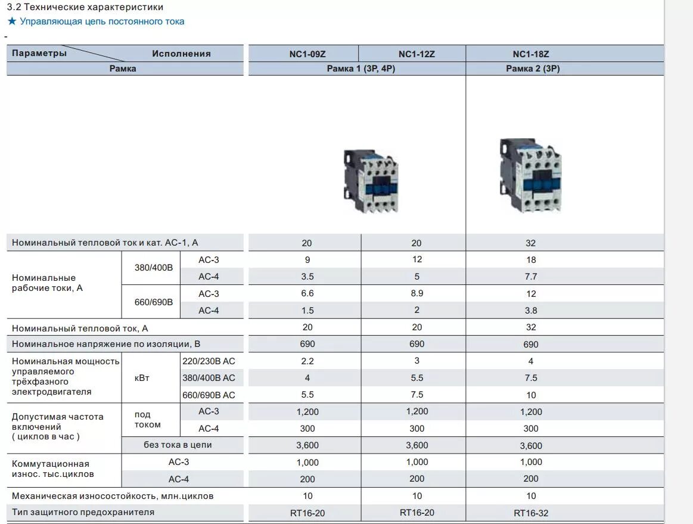Click 'Номинальное напряжение по изоляции, В' label
The width and height of the screenshot is (693, 524).
click(x=106, y=344)
